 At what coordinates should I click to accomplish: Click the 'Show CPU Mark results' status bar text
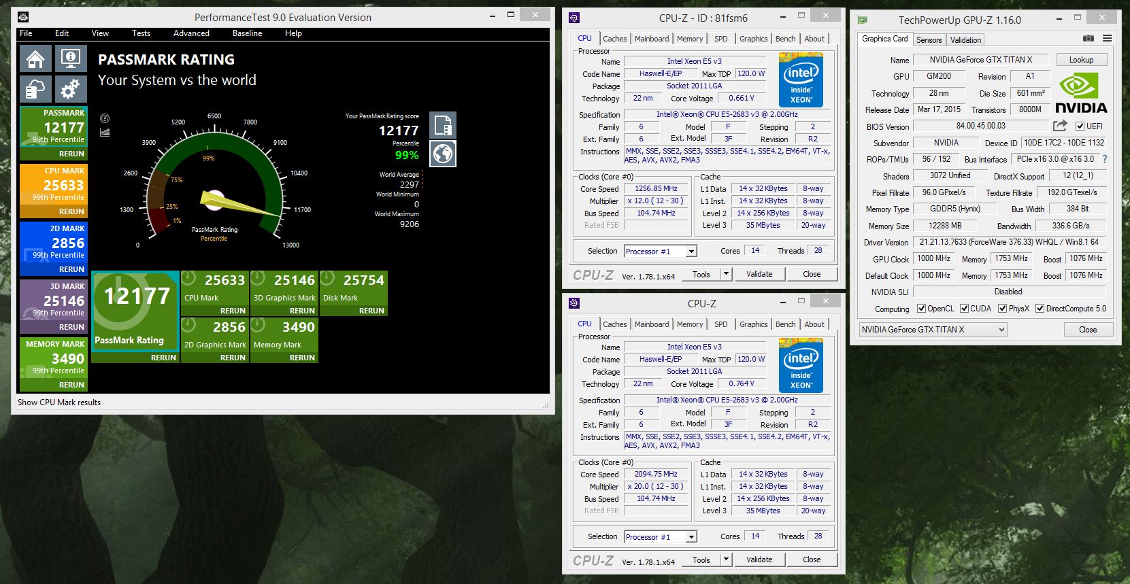(59, 402)
